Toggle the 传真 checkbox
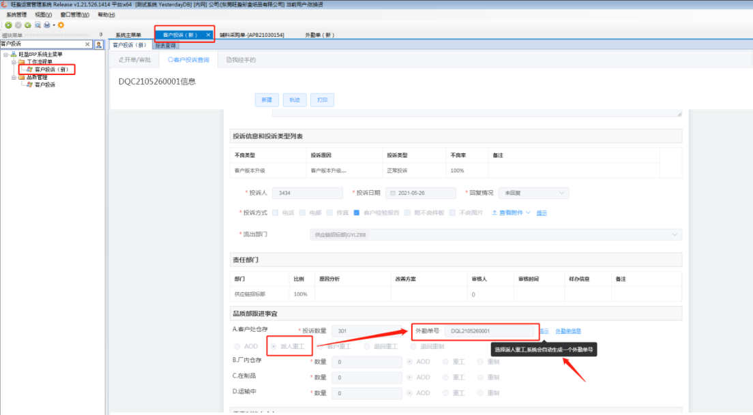This screenshot has width=753, height=415. (329, 213)
